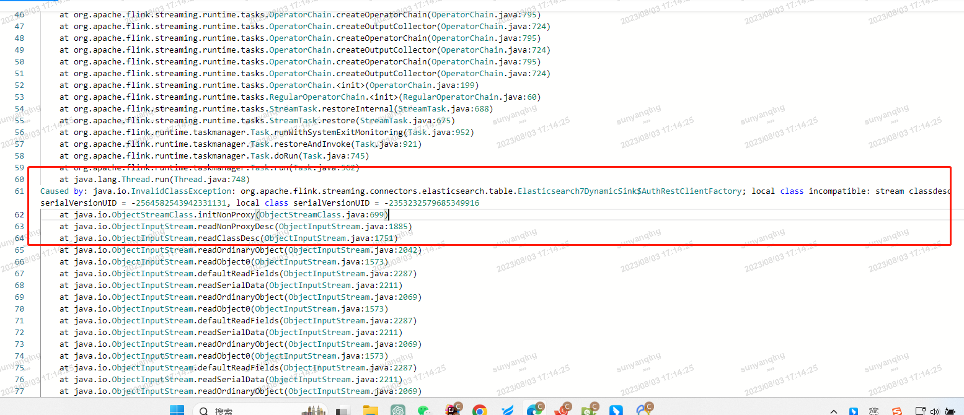Open File Explorer from the taskbar

coord(370,411)
